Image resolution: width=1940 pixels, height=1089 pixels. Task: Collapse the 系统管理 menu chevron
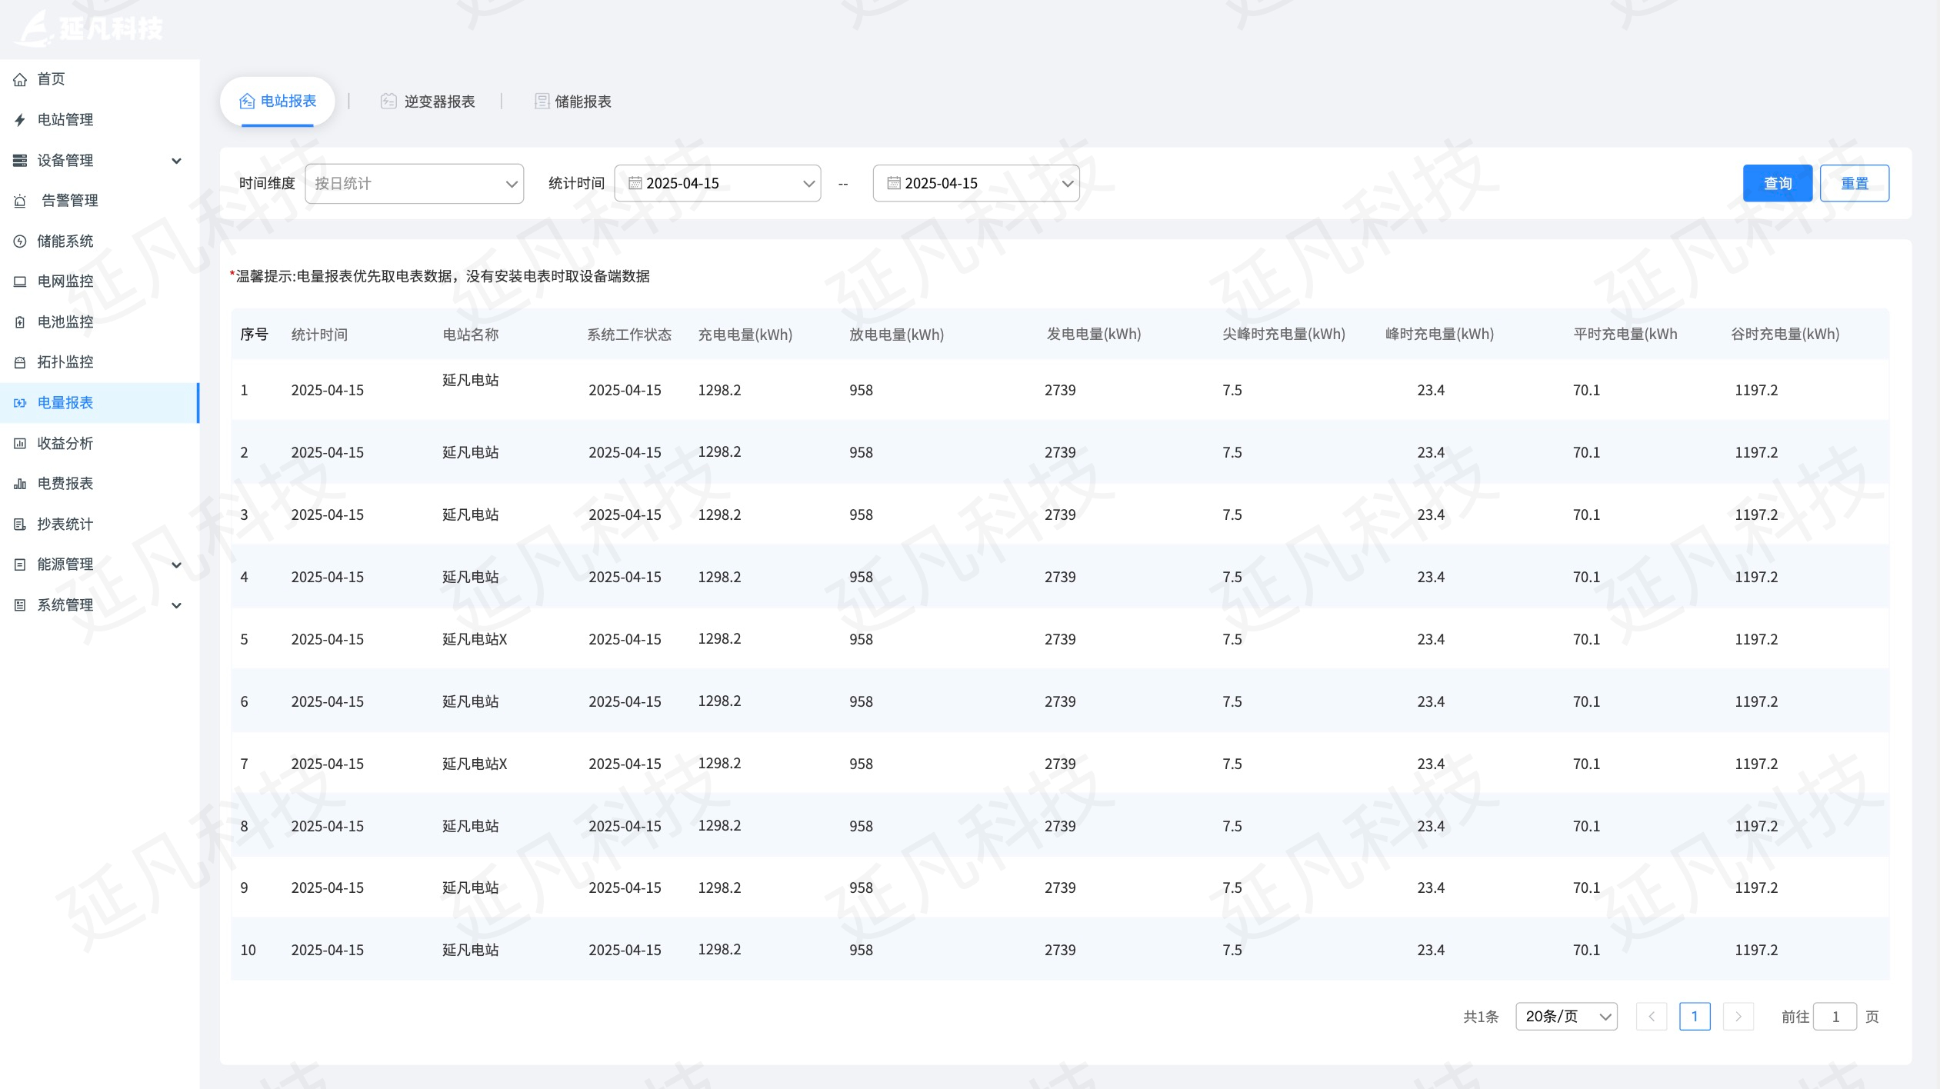(x=178, y=604)
